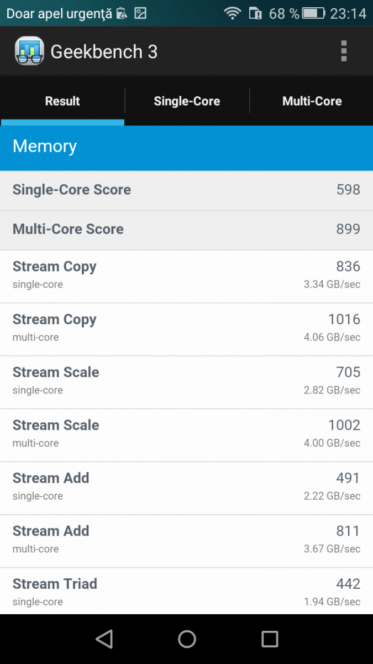Tap the Memory section header
The height and width of the screenshot is (664, 373).
(186, 148)
